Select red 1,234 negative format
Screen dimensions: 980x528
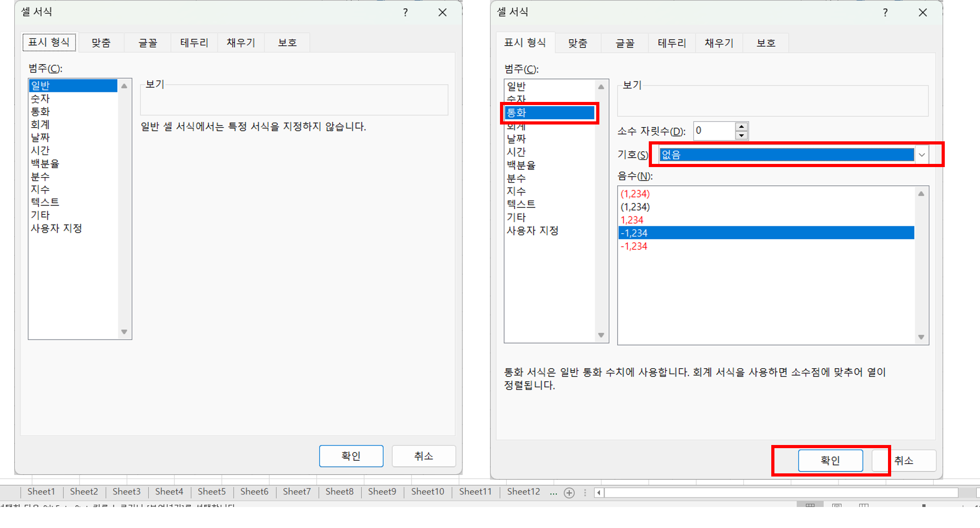(x=767, y=220)
